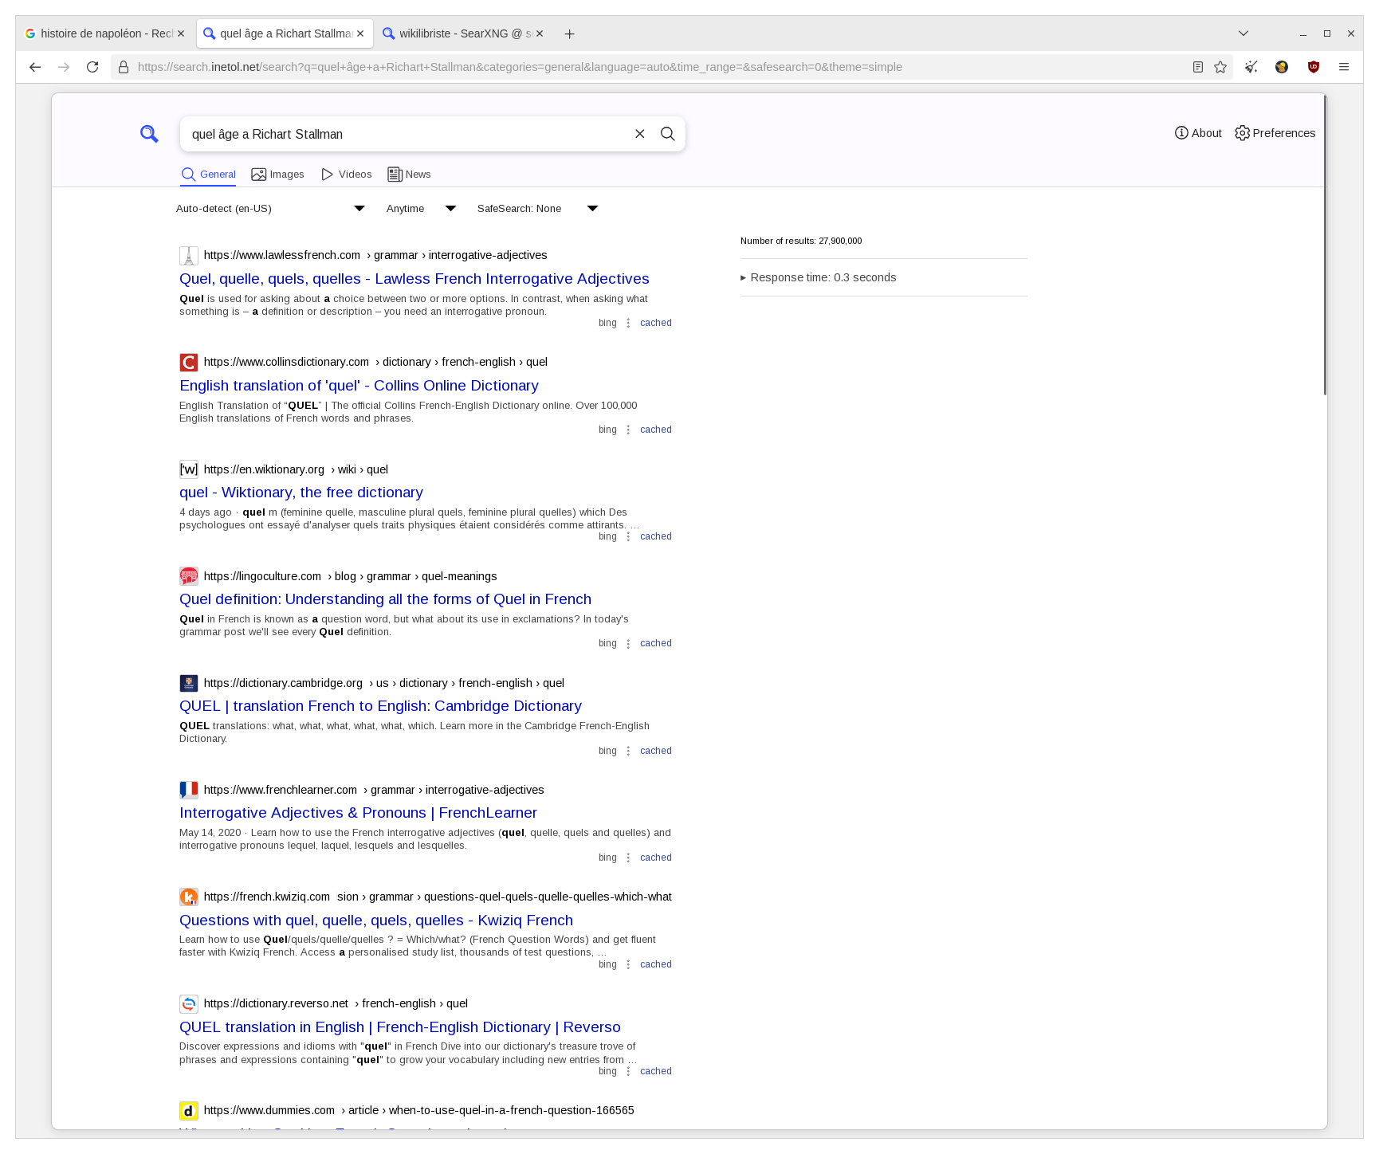Open Preferences via the gear icon
Image resolution: width=1379 pixels, height=1154 pixels.
click(1275, 133)
